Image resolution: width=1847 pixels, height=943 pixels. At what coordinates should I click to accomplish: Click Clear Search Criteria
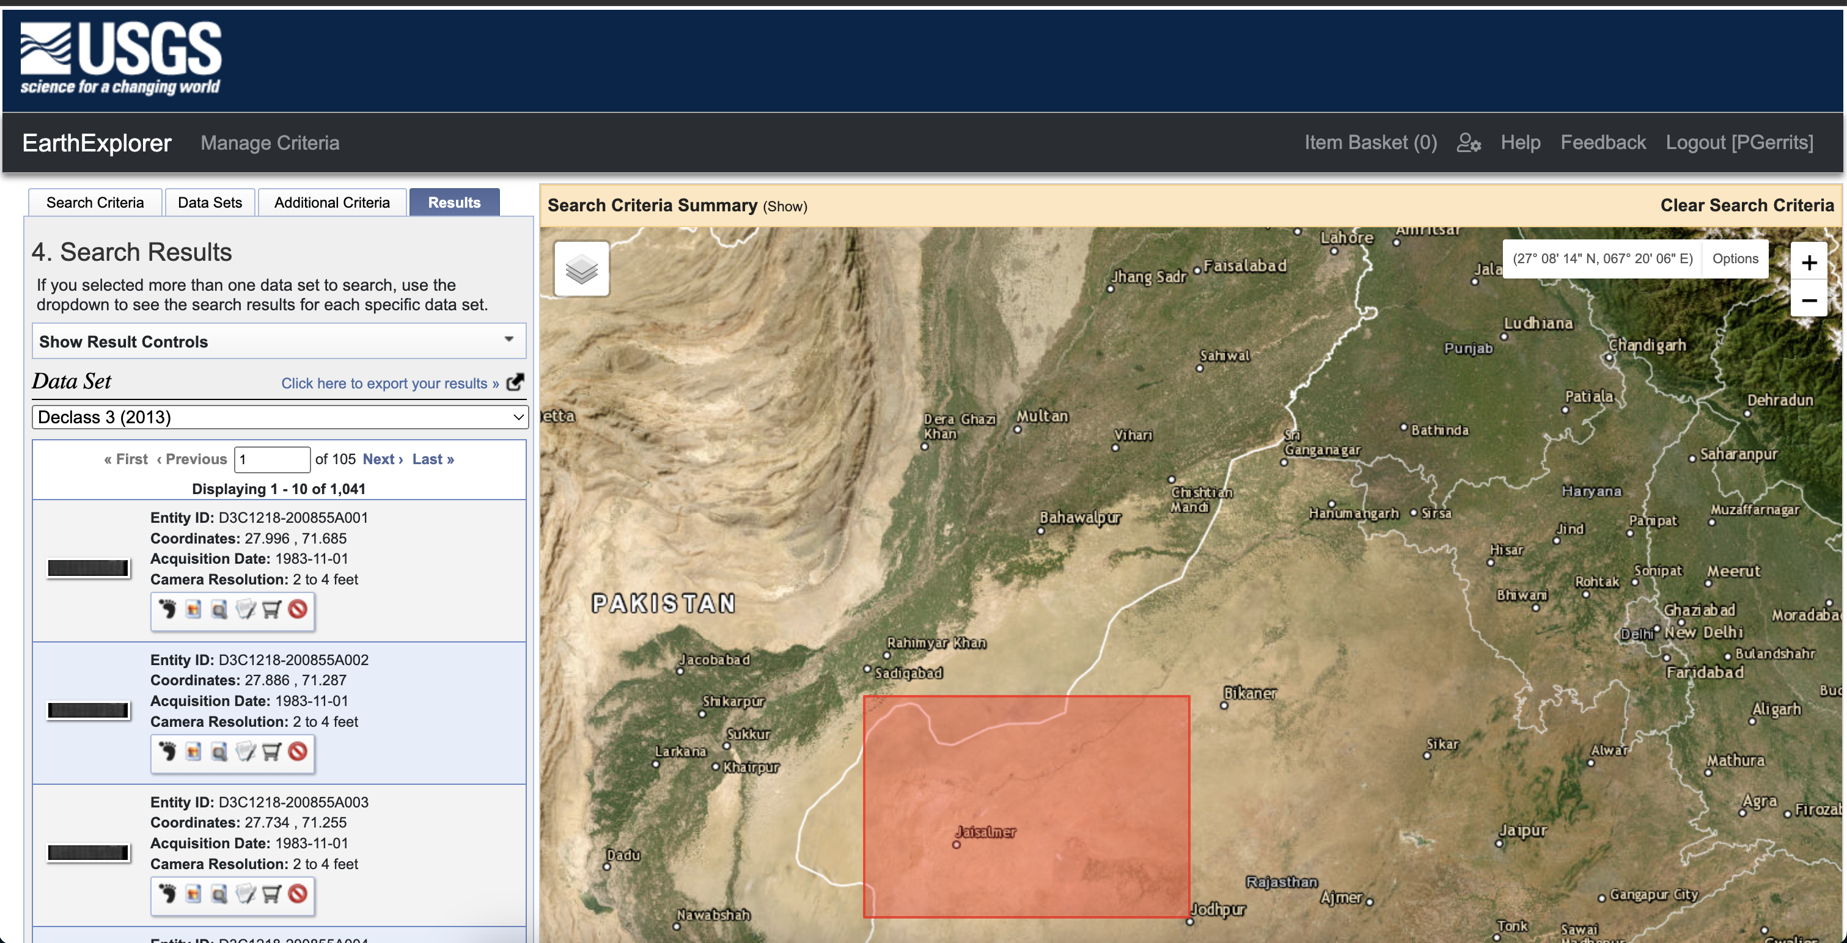tap(1747, 206)
